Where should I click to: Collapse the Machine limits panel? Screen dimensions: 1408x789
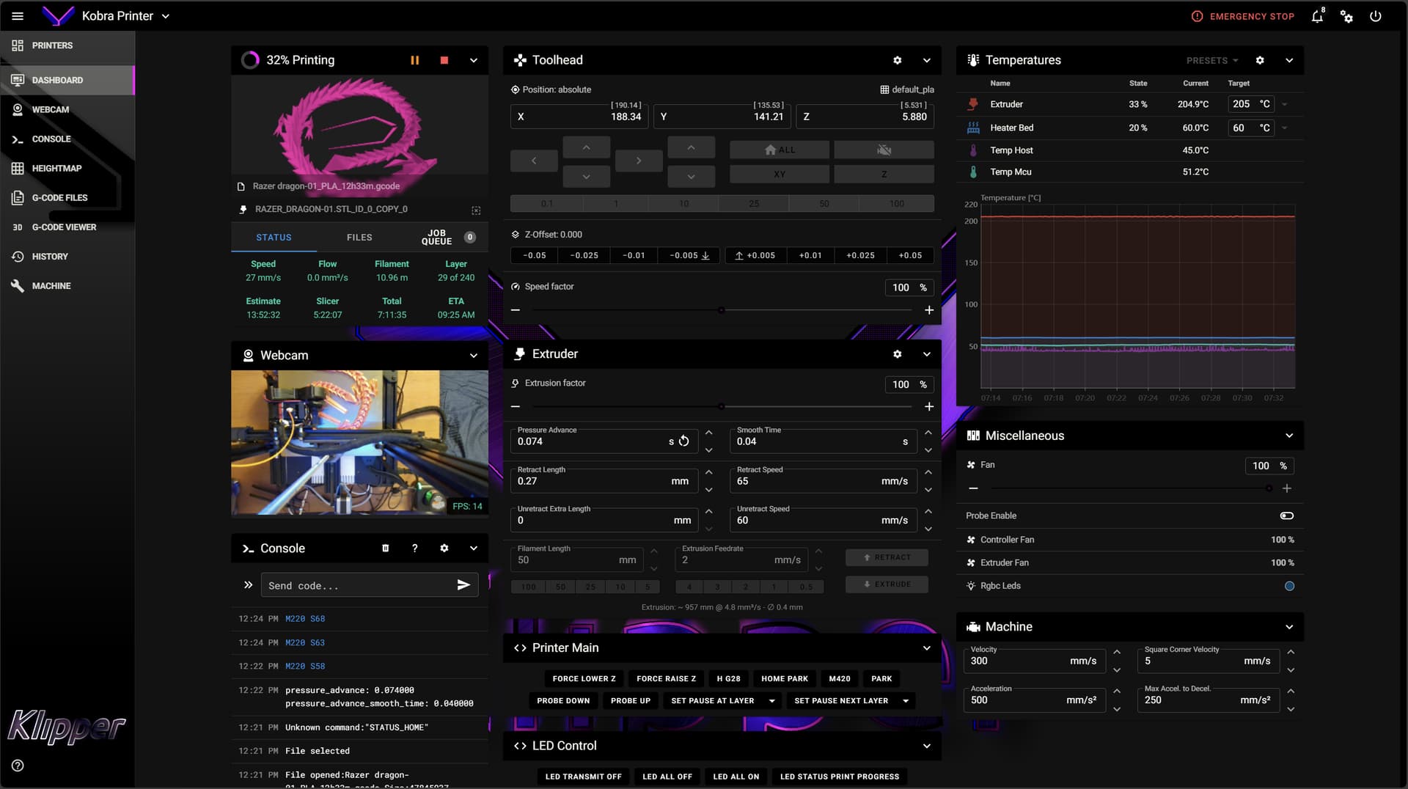coord(1289,627)
